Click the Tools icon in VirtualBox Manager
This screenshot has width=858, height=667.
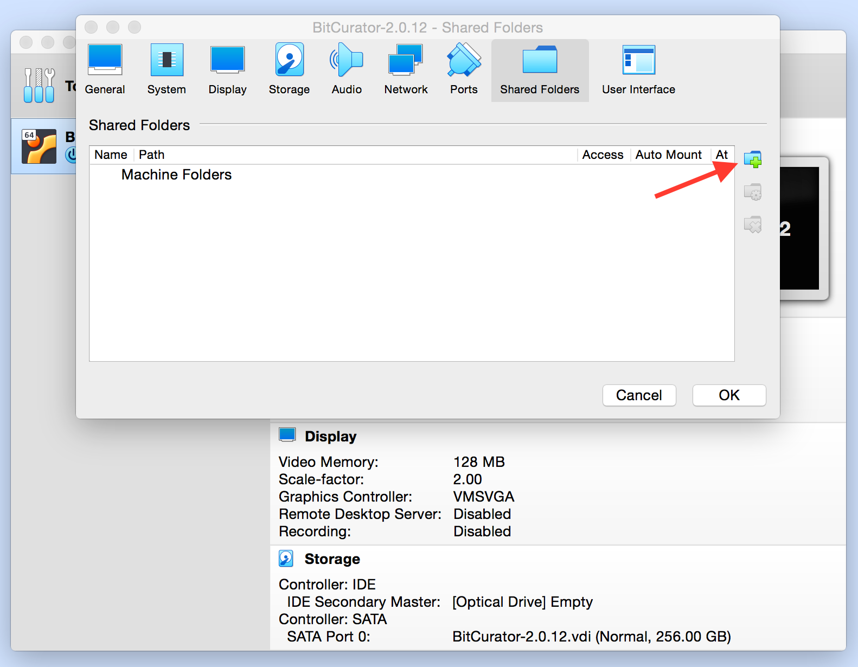39,85
